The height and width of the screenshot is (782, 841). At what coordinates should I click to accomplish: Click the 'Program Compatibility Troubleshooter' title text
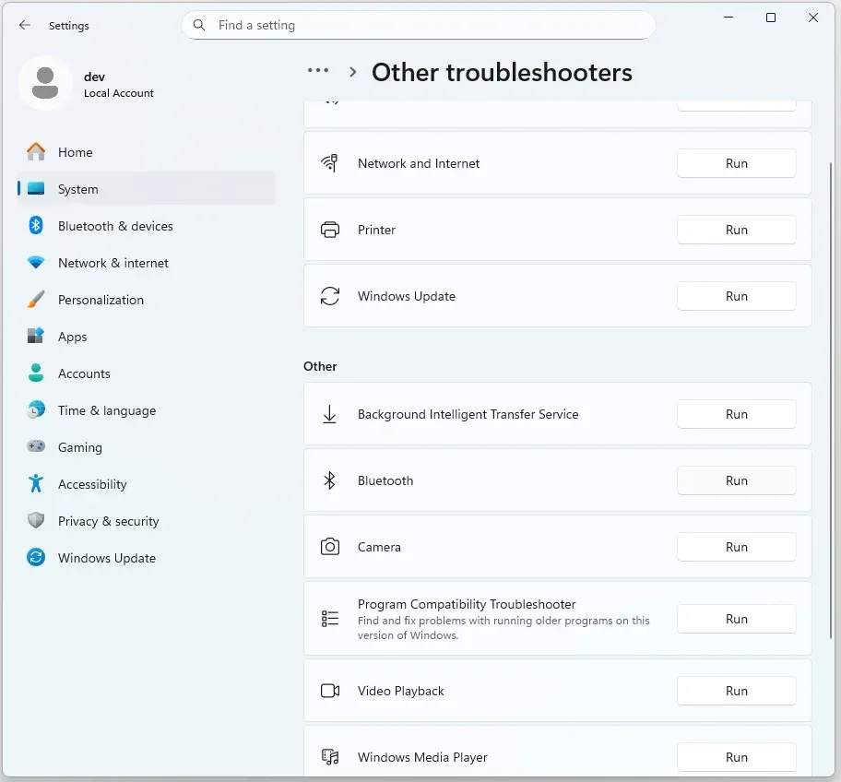pos(467,604)
